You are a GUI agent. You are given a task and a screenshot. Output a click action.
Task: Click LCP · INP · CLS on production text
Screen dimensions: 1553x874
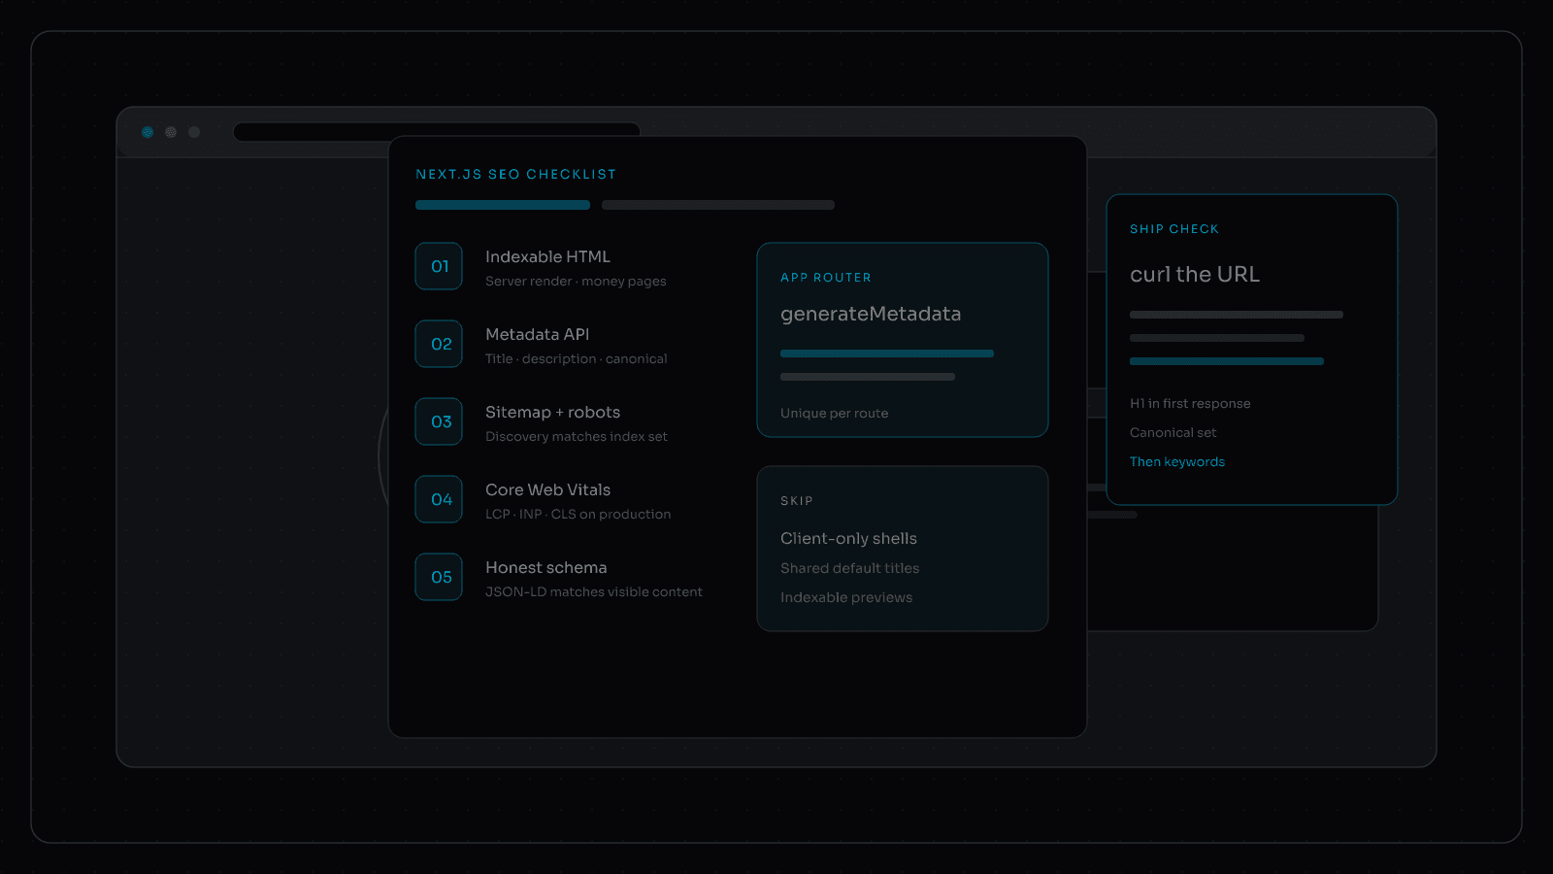click(x=578, y=514)
